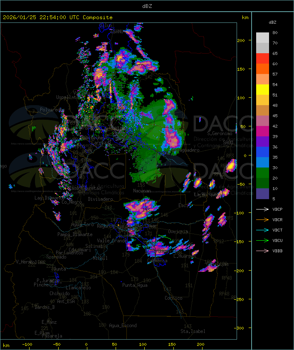Click the Pincheira place label

point(45,285)
